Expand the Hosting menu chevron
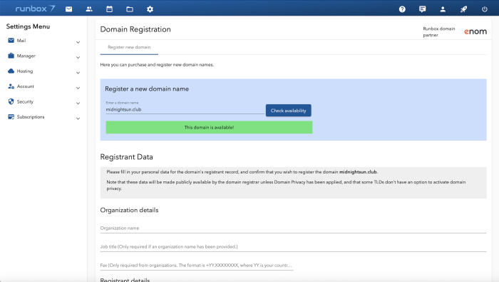 pyautogui.click(x=78, y=73)
